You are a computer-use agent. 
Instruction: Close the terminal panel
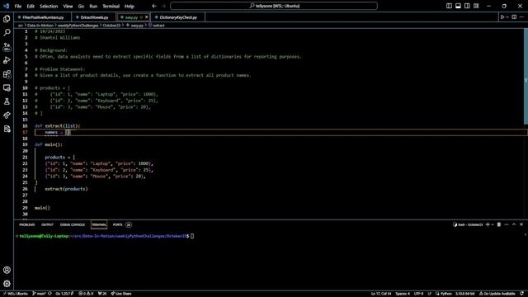(x=521, y=224)
